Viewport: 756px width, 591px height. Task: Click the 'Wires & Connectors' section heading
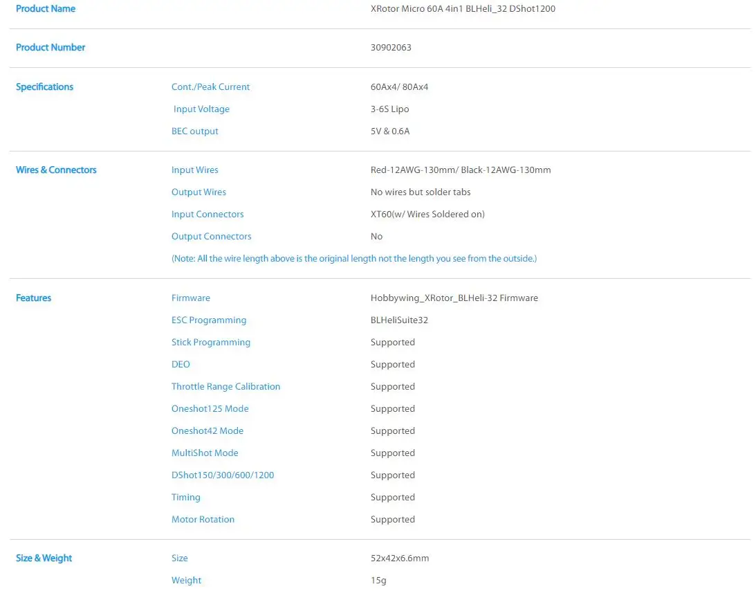[x=56, y=170]
